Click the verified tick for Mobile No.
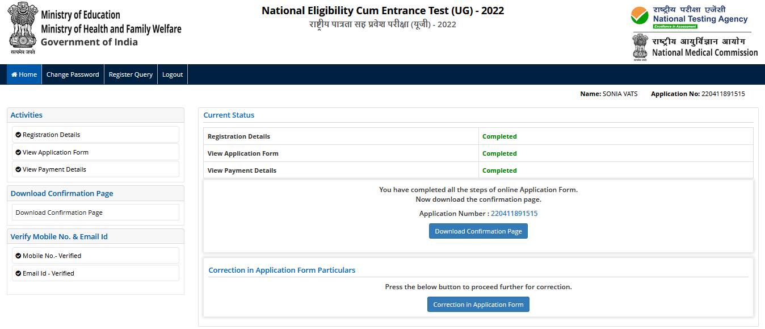Screen dimensions: 765x329 [x=18, y=255]
